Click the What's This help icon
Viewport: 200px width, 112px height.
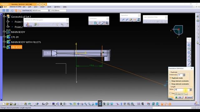[x=37, y=104]
